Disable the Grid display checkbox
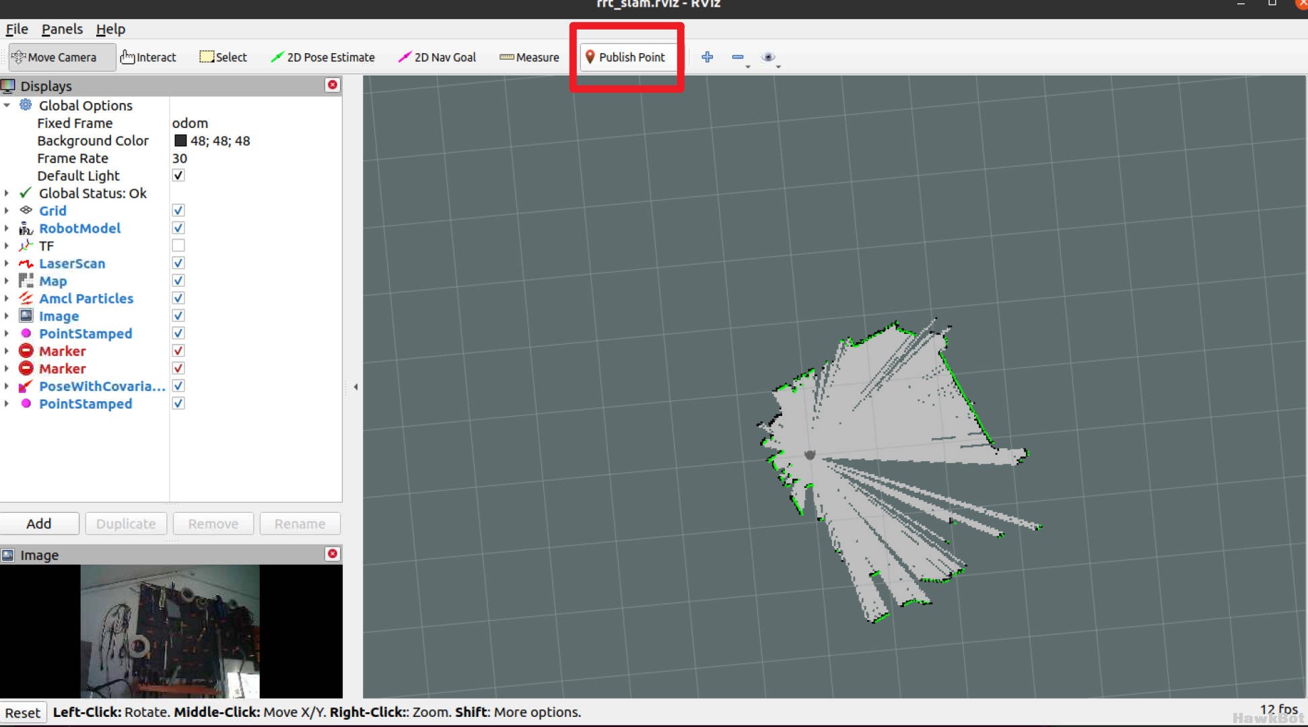The image size is (1308, 727). click(178, 211)
